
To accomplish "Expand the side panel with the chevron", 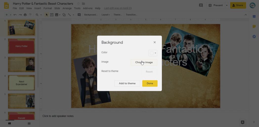I will pos(254,122).
